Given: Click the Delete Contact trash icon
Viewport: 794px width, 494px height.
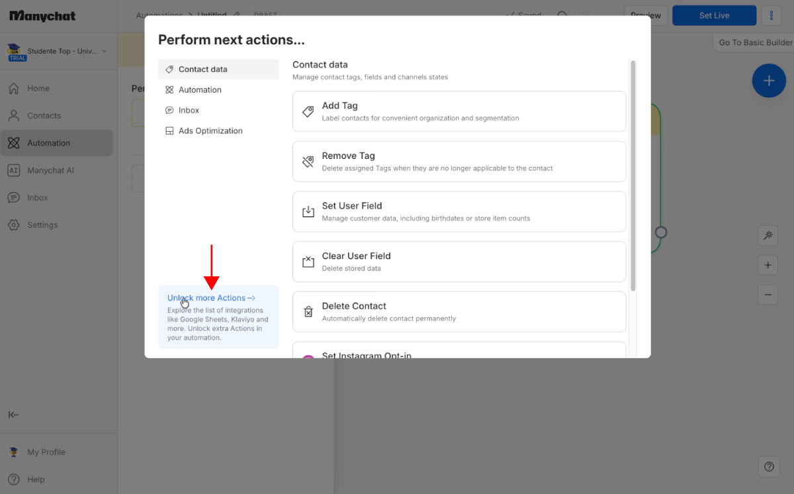Looking at the screenshot, I should (308, 312).
